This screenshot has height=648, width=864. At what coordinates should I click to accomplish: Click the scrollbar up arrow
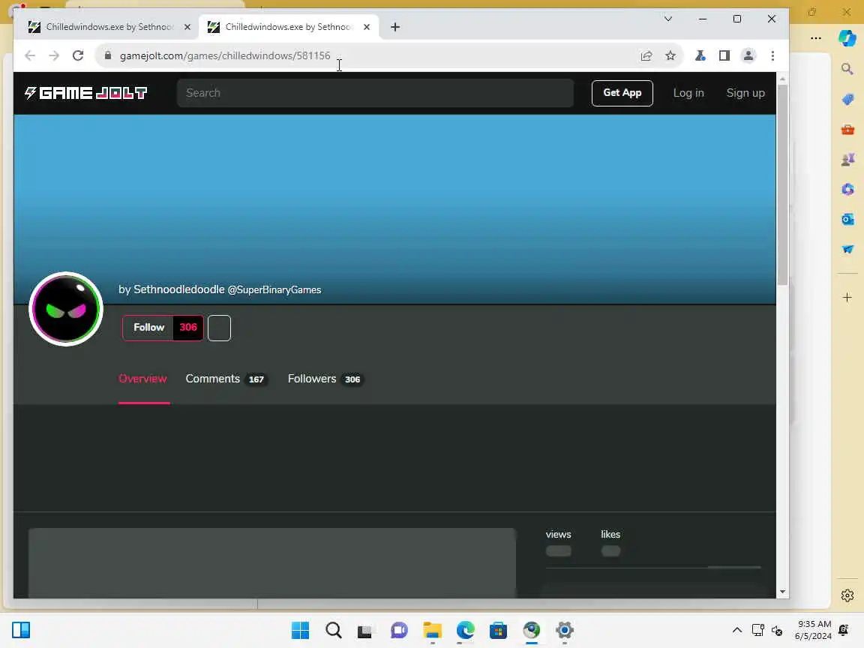tap(782, 79)
